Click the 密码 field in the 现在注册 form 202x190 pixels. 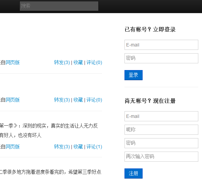point(161,143)
